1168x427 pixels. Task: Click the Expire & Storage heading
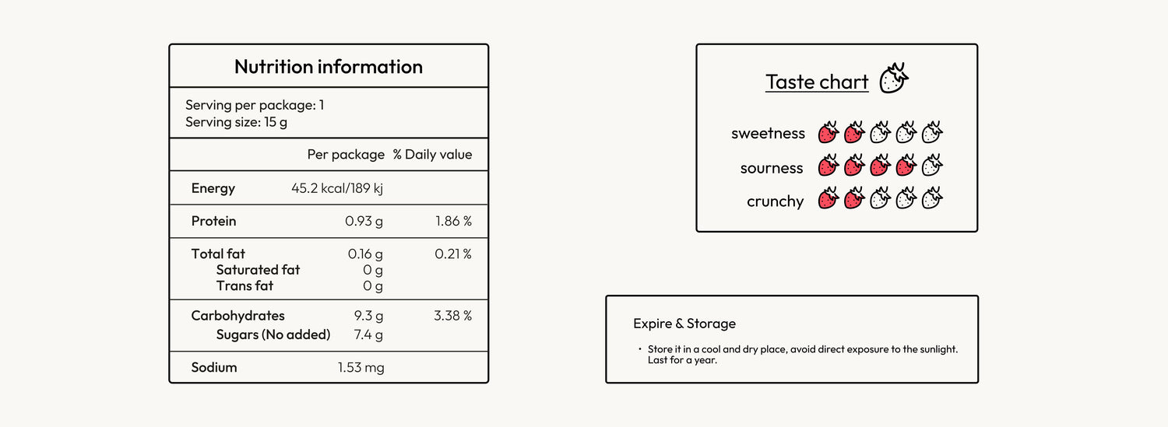coord(684,324)
